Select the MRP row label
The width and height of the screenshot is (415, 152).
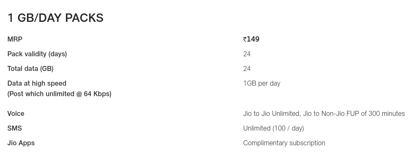(x=15, y=39)
